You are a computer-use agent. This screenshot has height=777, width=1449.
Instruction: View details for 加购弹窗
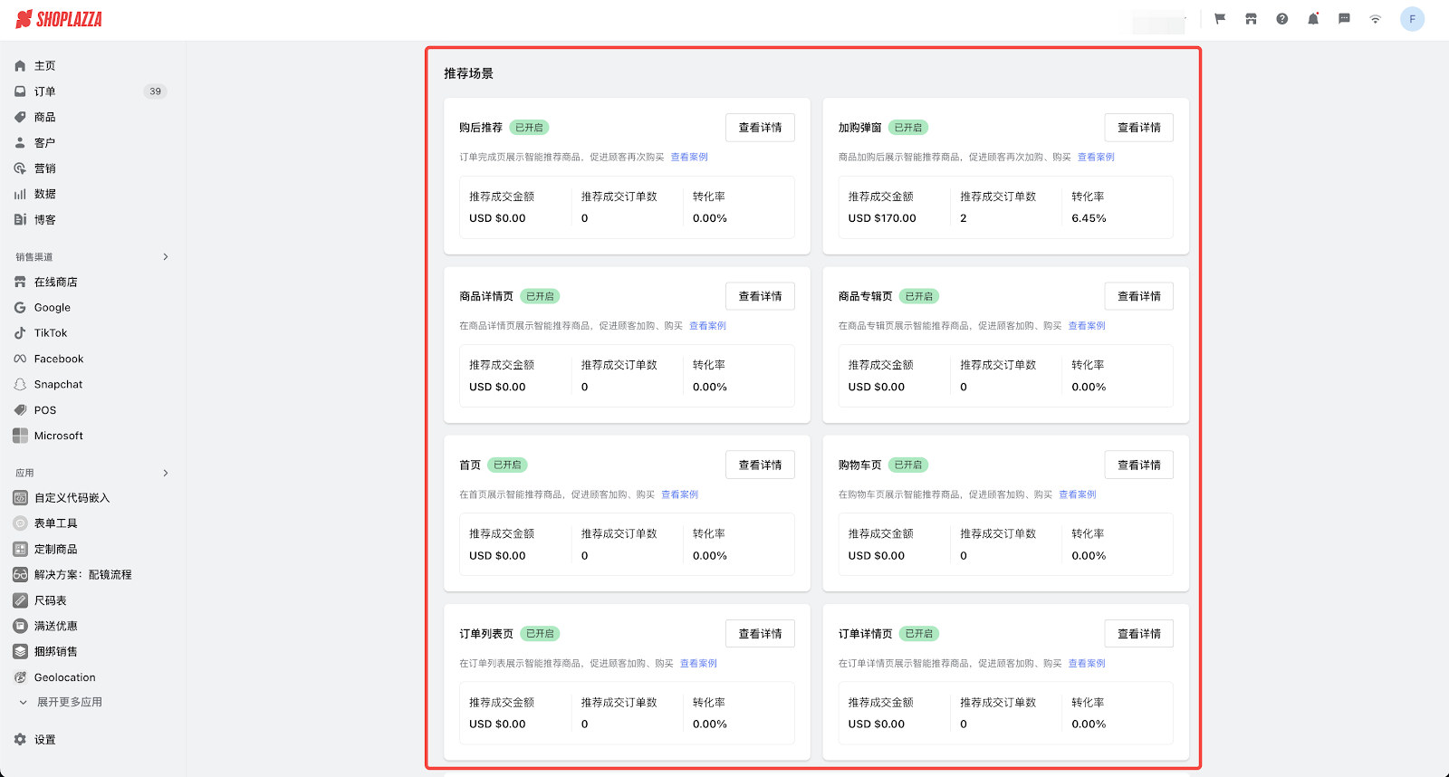1138,128
